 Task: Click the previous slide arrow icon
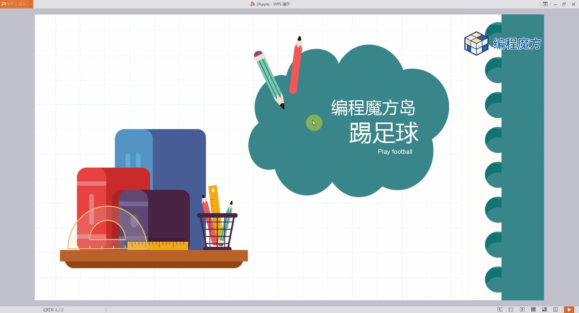[500, 309]
